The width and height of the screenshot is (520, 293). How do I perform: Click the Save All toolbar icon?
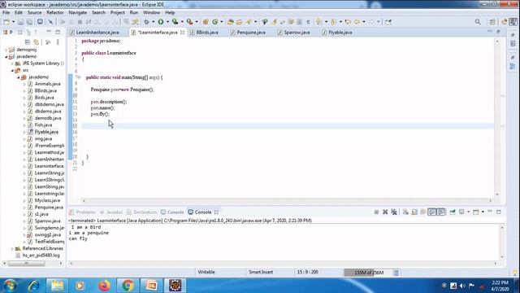(x=29, y=22)
